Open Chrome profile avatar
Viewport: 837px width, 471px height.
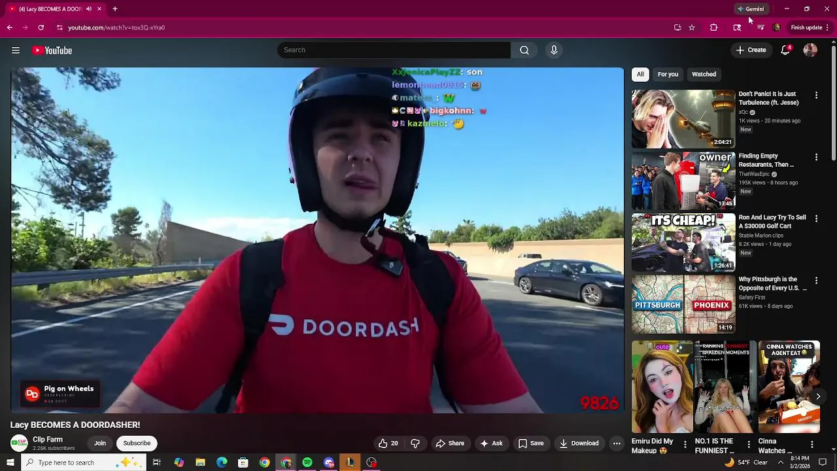point(776,27)
